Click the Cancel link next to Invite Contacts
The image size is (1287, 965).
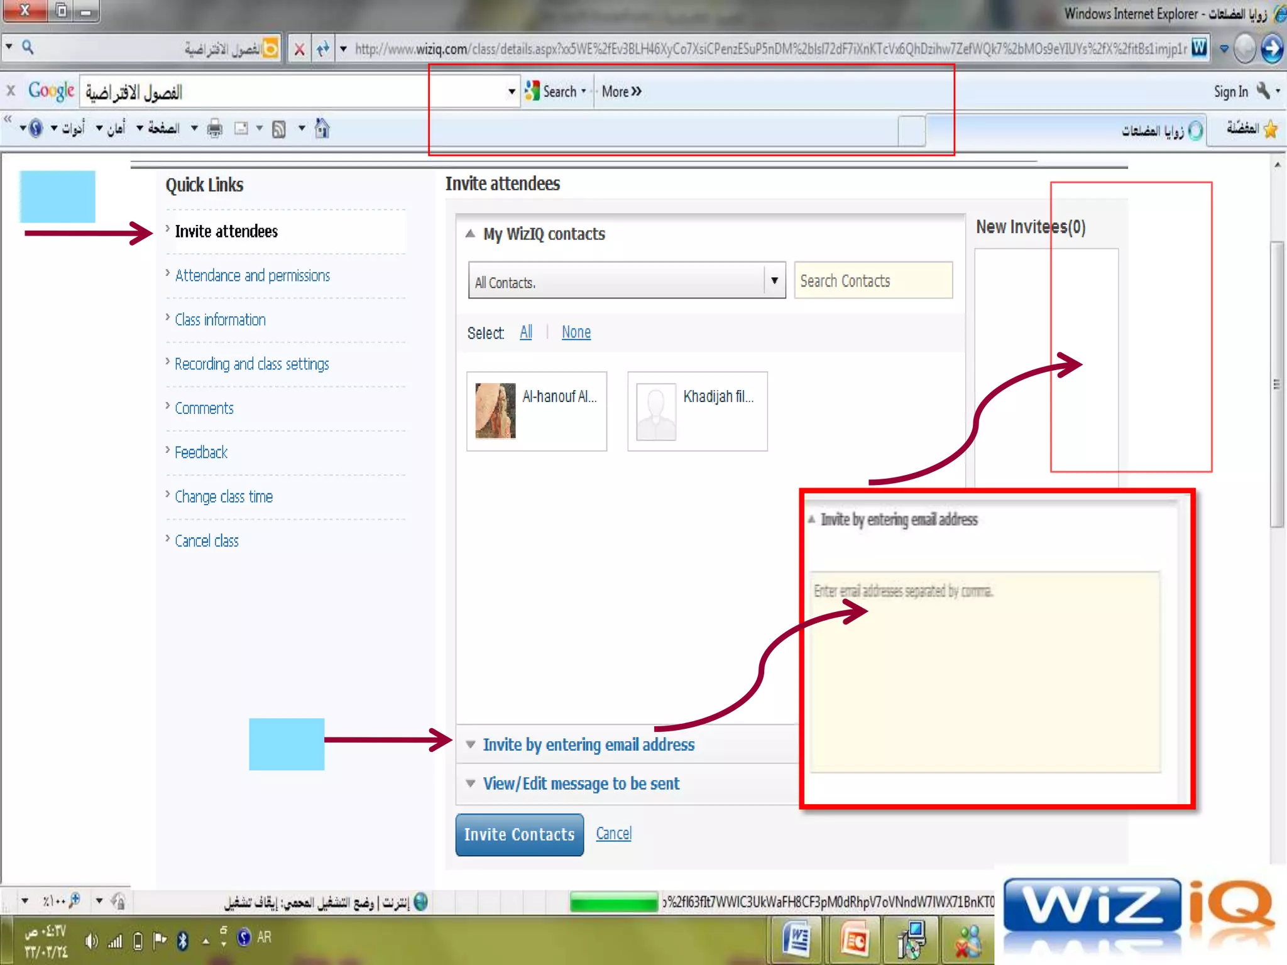[613, 834]
